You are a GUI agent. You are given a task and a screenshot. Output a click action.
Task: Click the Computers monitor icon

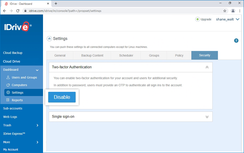pos(8,85)
